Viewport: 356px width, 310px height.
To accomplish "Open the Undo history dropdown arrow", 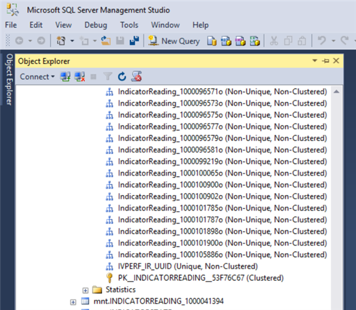I will [333, 41].
